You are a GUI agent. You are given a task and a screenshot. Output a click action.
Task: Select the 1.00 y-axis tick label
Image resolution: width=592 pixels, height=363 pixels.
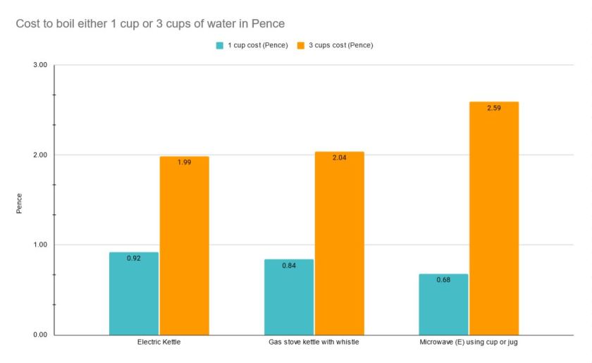(40, 245)
